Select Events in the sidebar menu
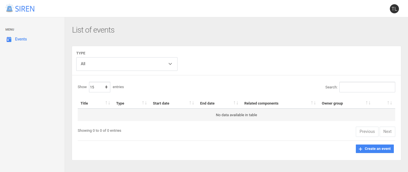Image resolution: width=408 pixels, height=172 pixels. tap(21, 39)
